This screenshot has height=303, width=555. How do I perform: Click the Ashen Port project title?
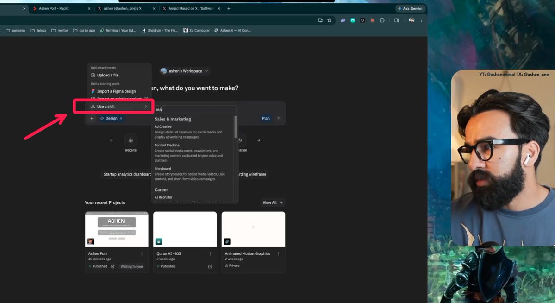pos(98,254)
